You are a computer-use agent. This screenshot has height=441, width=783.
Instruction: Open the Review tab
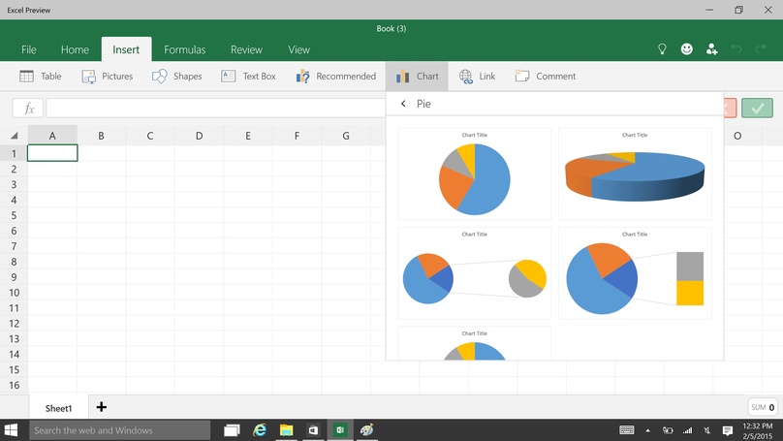(x=246, y=49)
